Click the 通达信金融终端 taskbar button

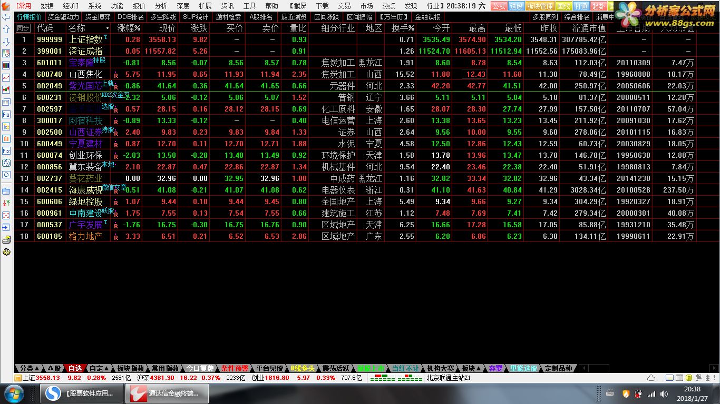[x=167, y=393]
